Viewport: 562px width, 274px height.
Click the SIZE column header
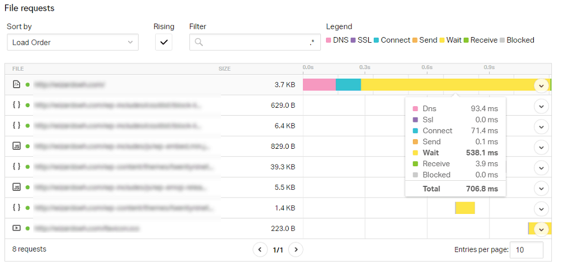[225, 68]
